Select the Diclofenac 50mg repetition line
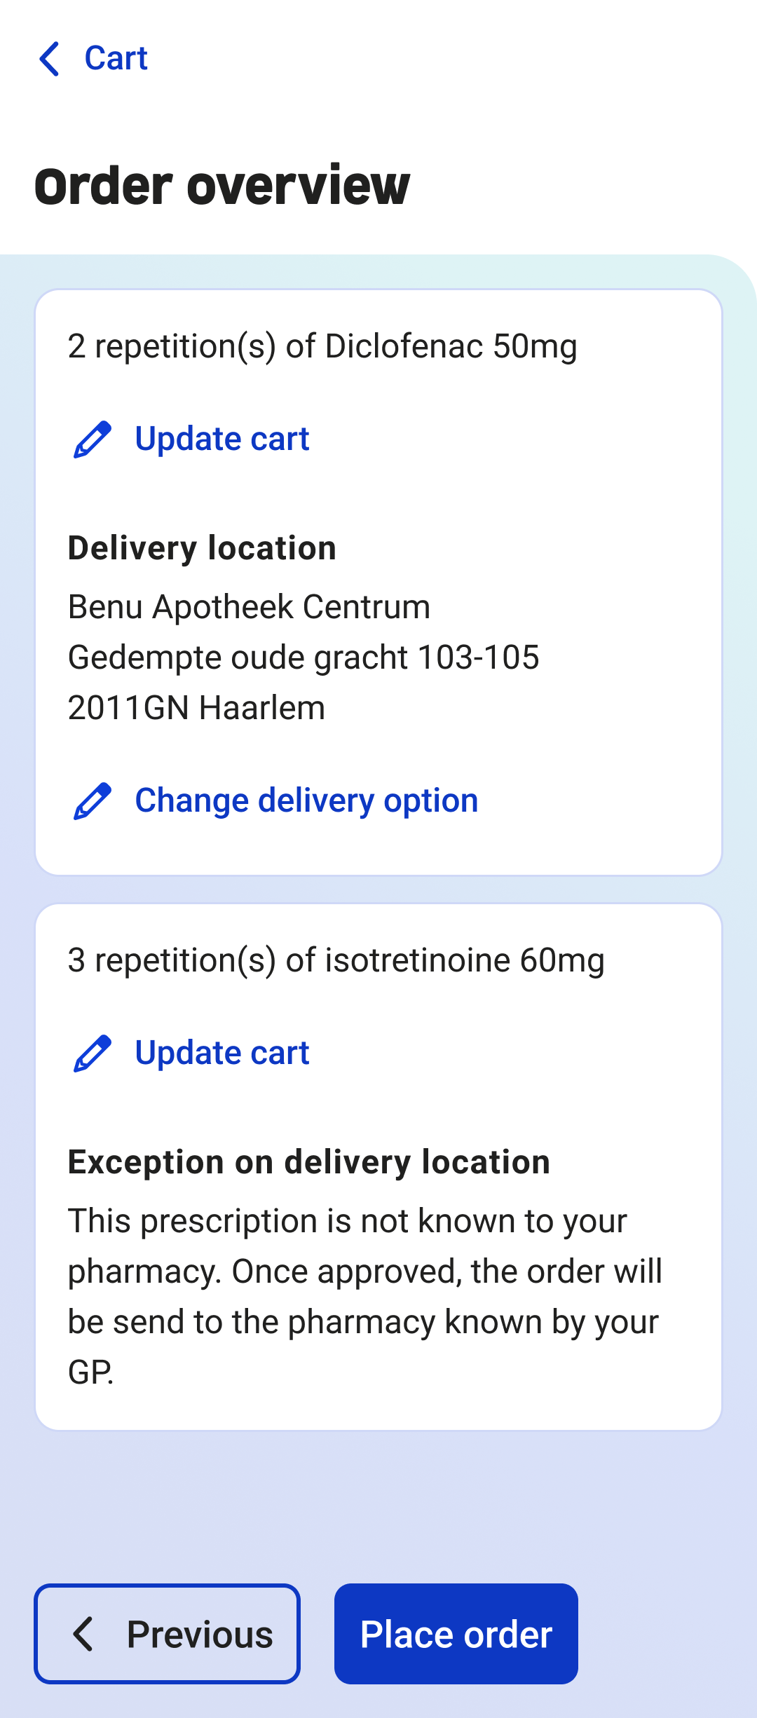Viewport: 757px width, 1718px height. [x=322, y=346]
